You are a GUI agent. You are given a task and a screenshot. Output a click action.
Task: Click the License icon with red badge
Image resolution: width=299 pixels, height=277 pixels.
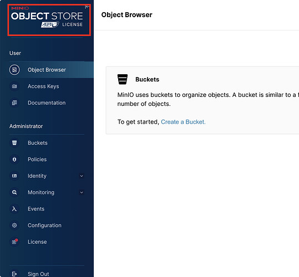point(14,242)
